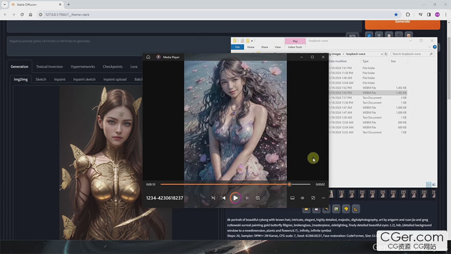This screenshot has width=451, height=254.
Task: Open Explorer quick access toolbar dropdown arrow
Action: (x=252, y=41)
